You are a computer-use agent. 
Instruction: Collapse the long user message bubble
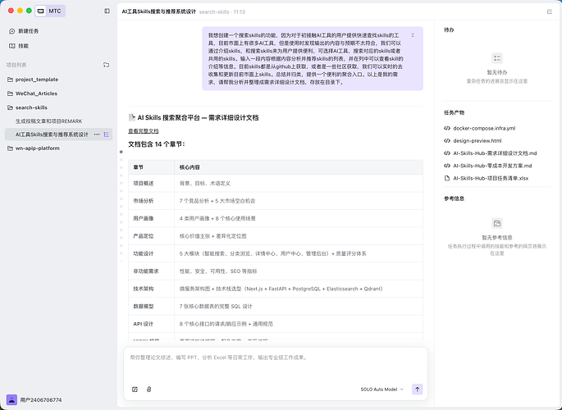[x=412, y=35]
